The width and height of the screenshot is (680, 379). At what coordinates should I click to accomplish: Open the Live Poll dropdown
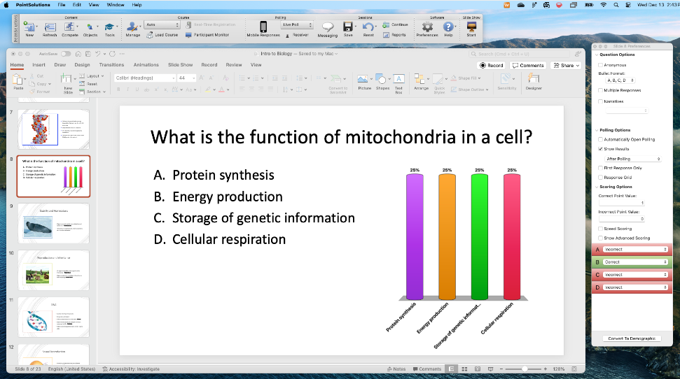point(297,24)
